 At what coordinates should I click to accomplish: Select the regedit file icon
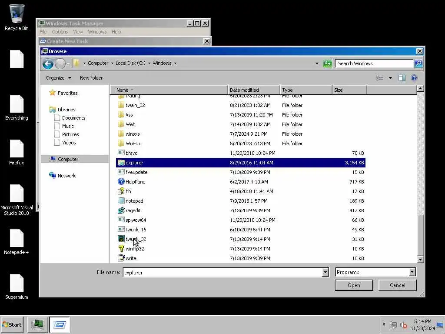(x=121, y=210)
